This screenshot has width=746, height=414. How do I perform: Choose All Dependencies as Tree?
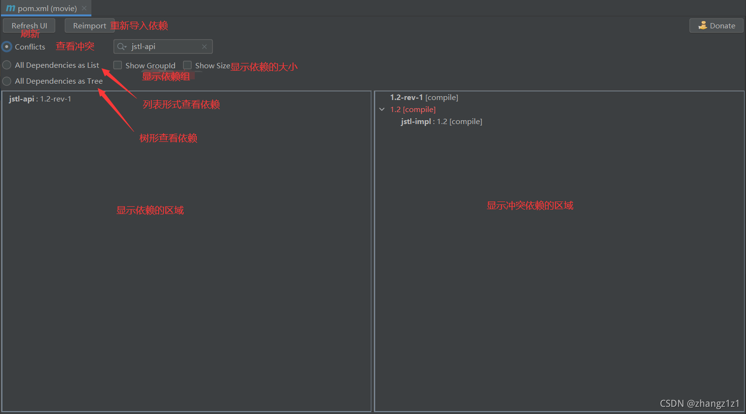coord(7,81)
